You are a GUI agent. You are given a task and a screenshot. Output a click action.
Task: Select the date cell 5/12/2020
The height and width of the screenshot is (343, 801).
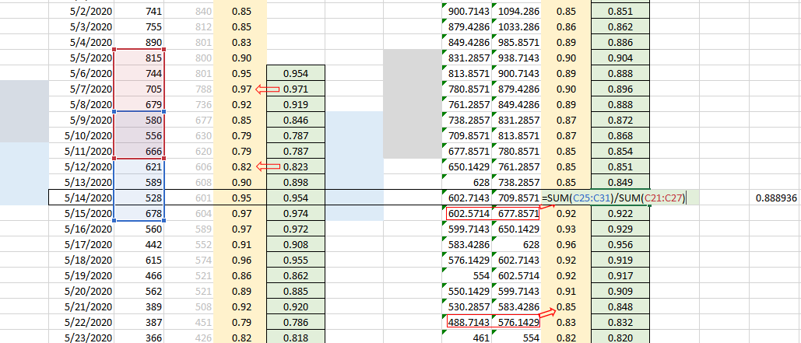coord(81,166)
